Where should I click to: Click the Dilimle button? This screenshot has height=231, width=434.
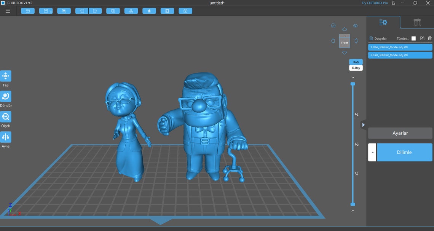point(405,152)
